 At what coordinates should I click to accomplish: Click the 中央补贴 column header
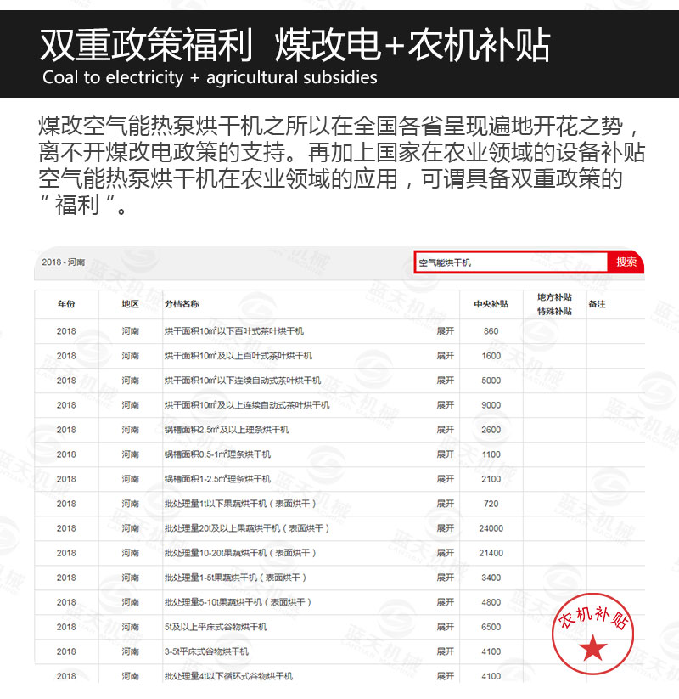(491, 304)
